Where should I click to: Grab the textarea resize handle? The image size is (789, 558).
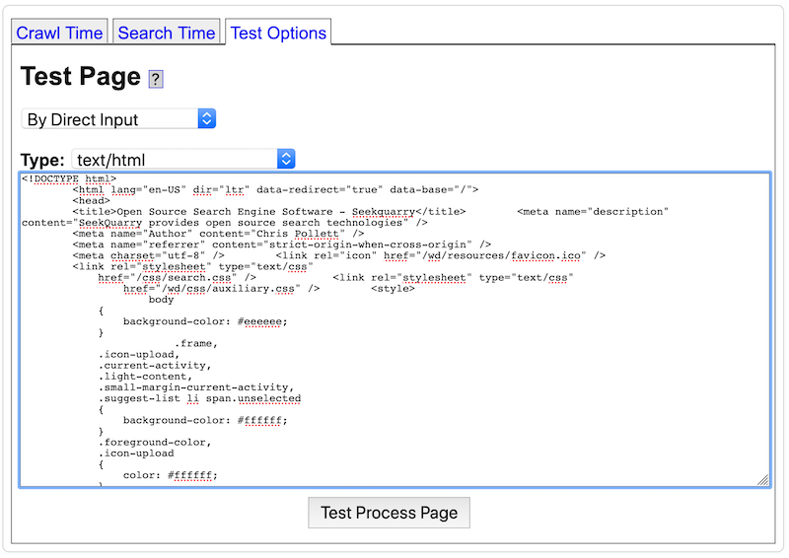point(763,480)
